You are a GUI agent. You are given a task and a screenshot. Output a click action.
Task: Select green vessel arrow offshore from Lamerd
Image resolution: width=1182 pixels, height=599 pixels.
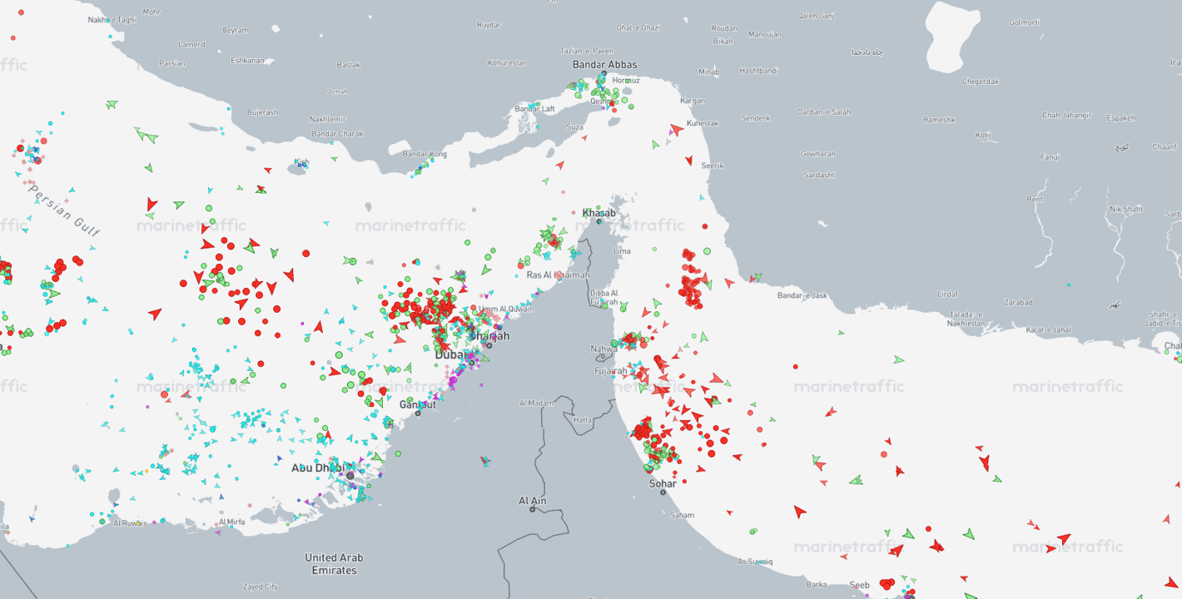click(112, 105)
